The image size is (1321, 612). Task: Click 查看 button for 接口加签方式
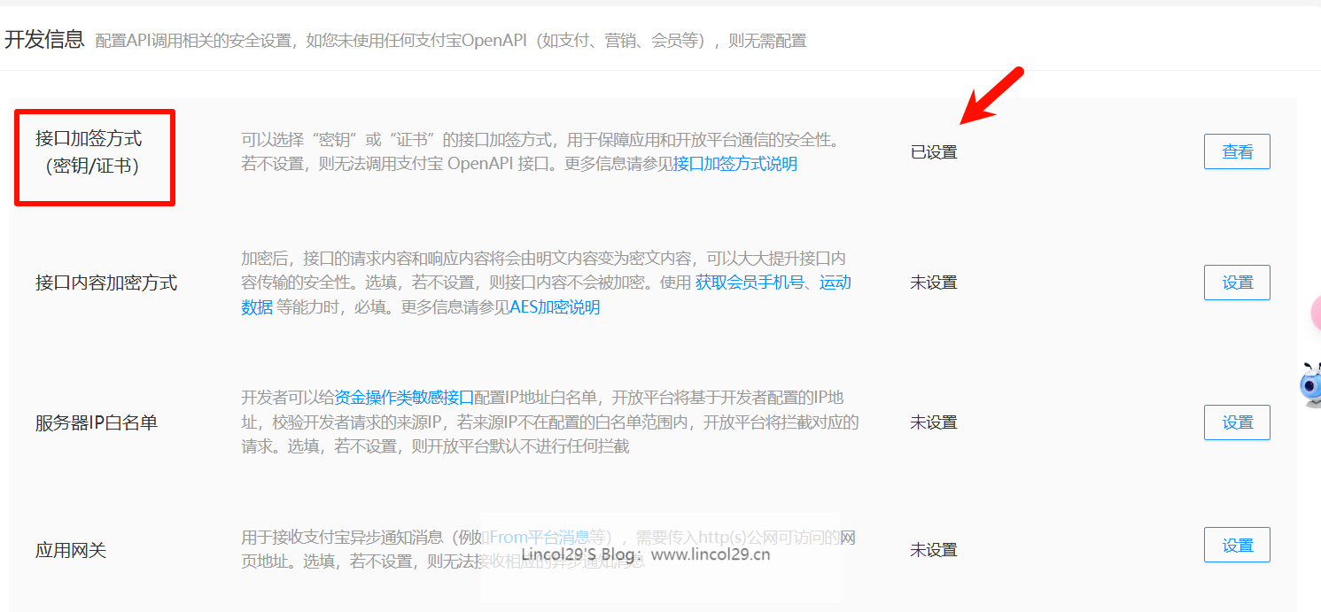coord(1237,151)
